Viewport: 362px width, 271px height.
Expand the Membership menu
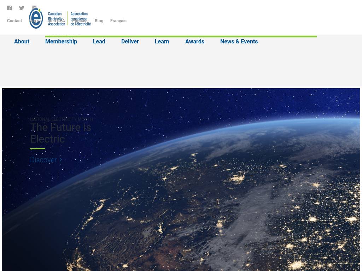pyautogui.click(x=61, y=41)
